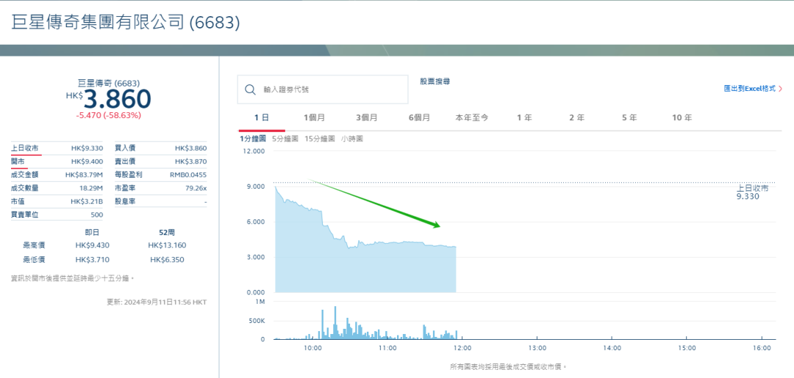Click the stock code search input field
This screenshot has width=794, height=378.
(323, 90)
